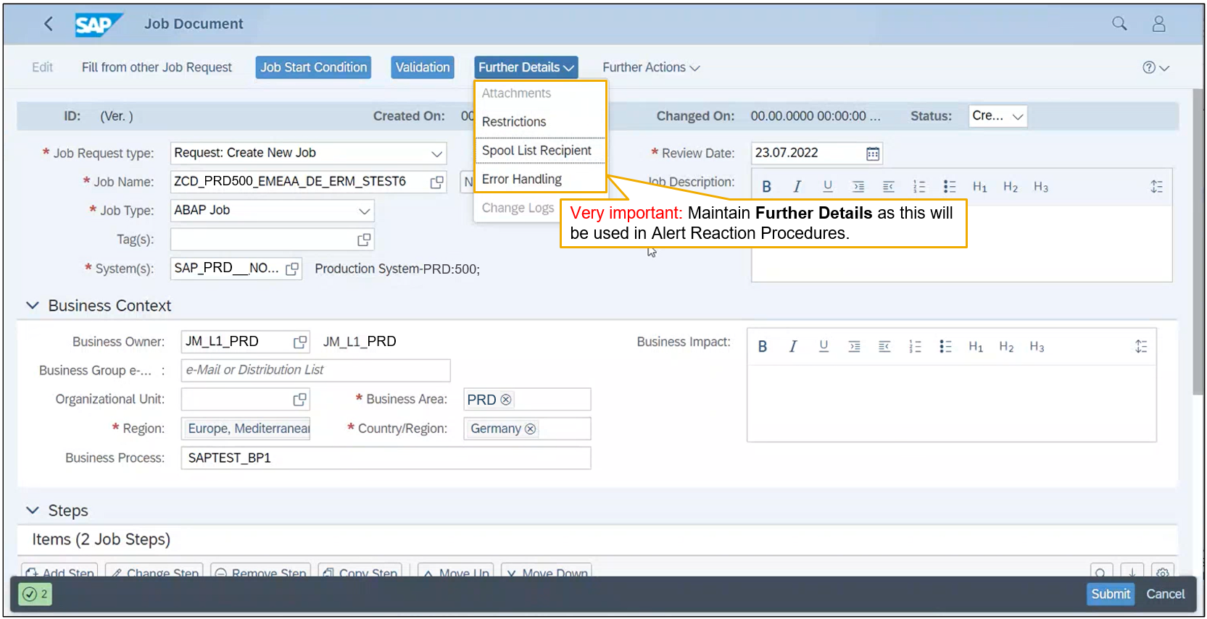1207x619 pixels.
Task: Click the back arrow in header
Action: pyautogui.click(x=49, y=24)
